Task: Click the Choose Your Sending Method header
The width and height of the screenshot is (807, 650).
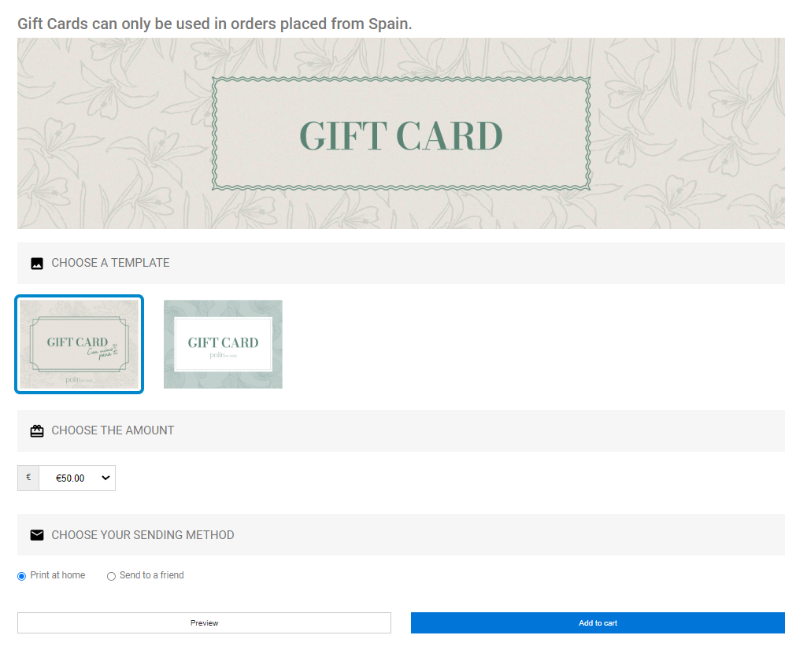Action: pos(401,535)
